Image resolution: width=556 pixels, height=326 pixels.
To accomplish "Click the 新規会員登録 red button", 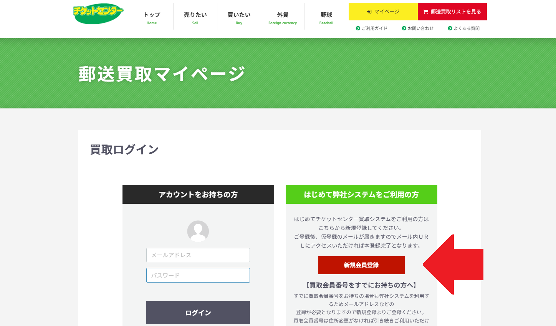I will (361, 265).
